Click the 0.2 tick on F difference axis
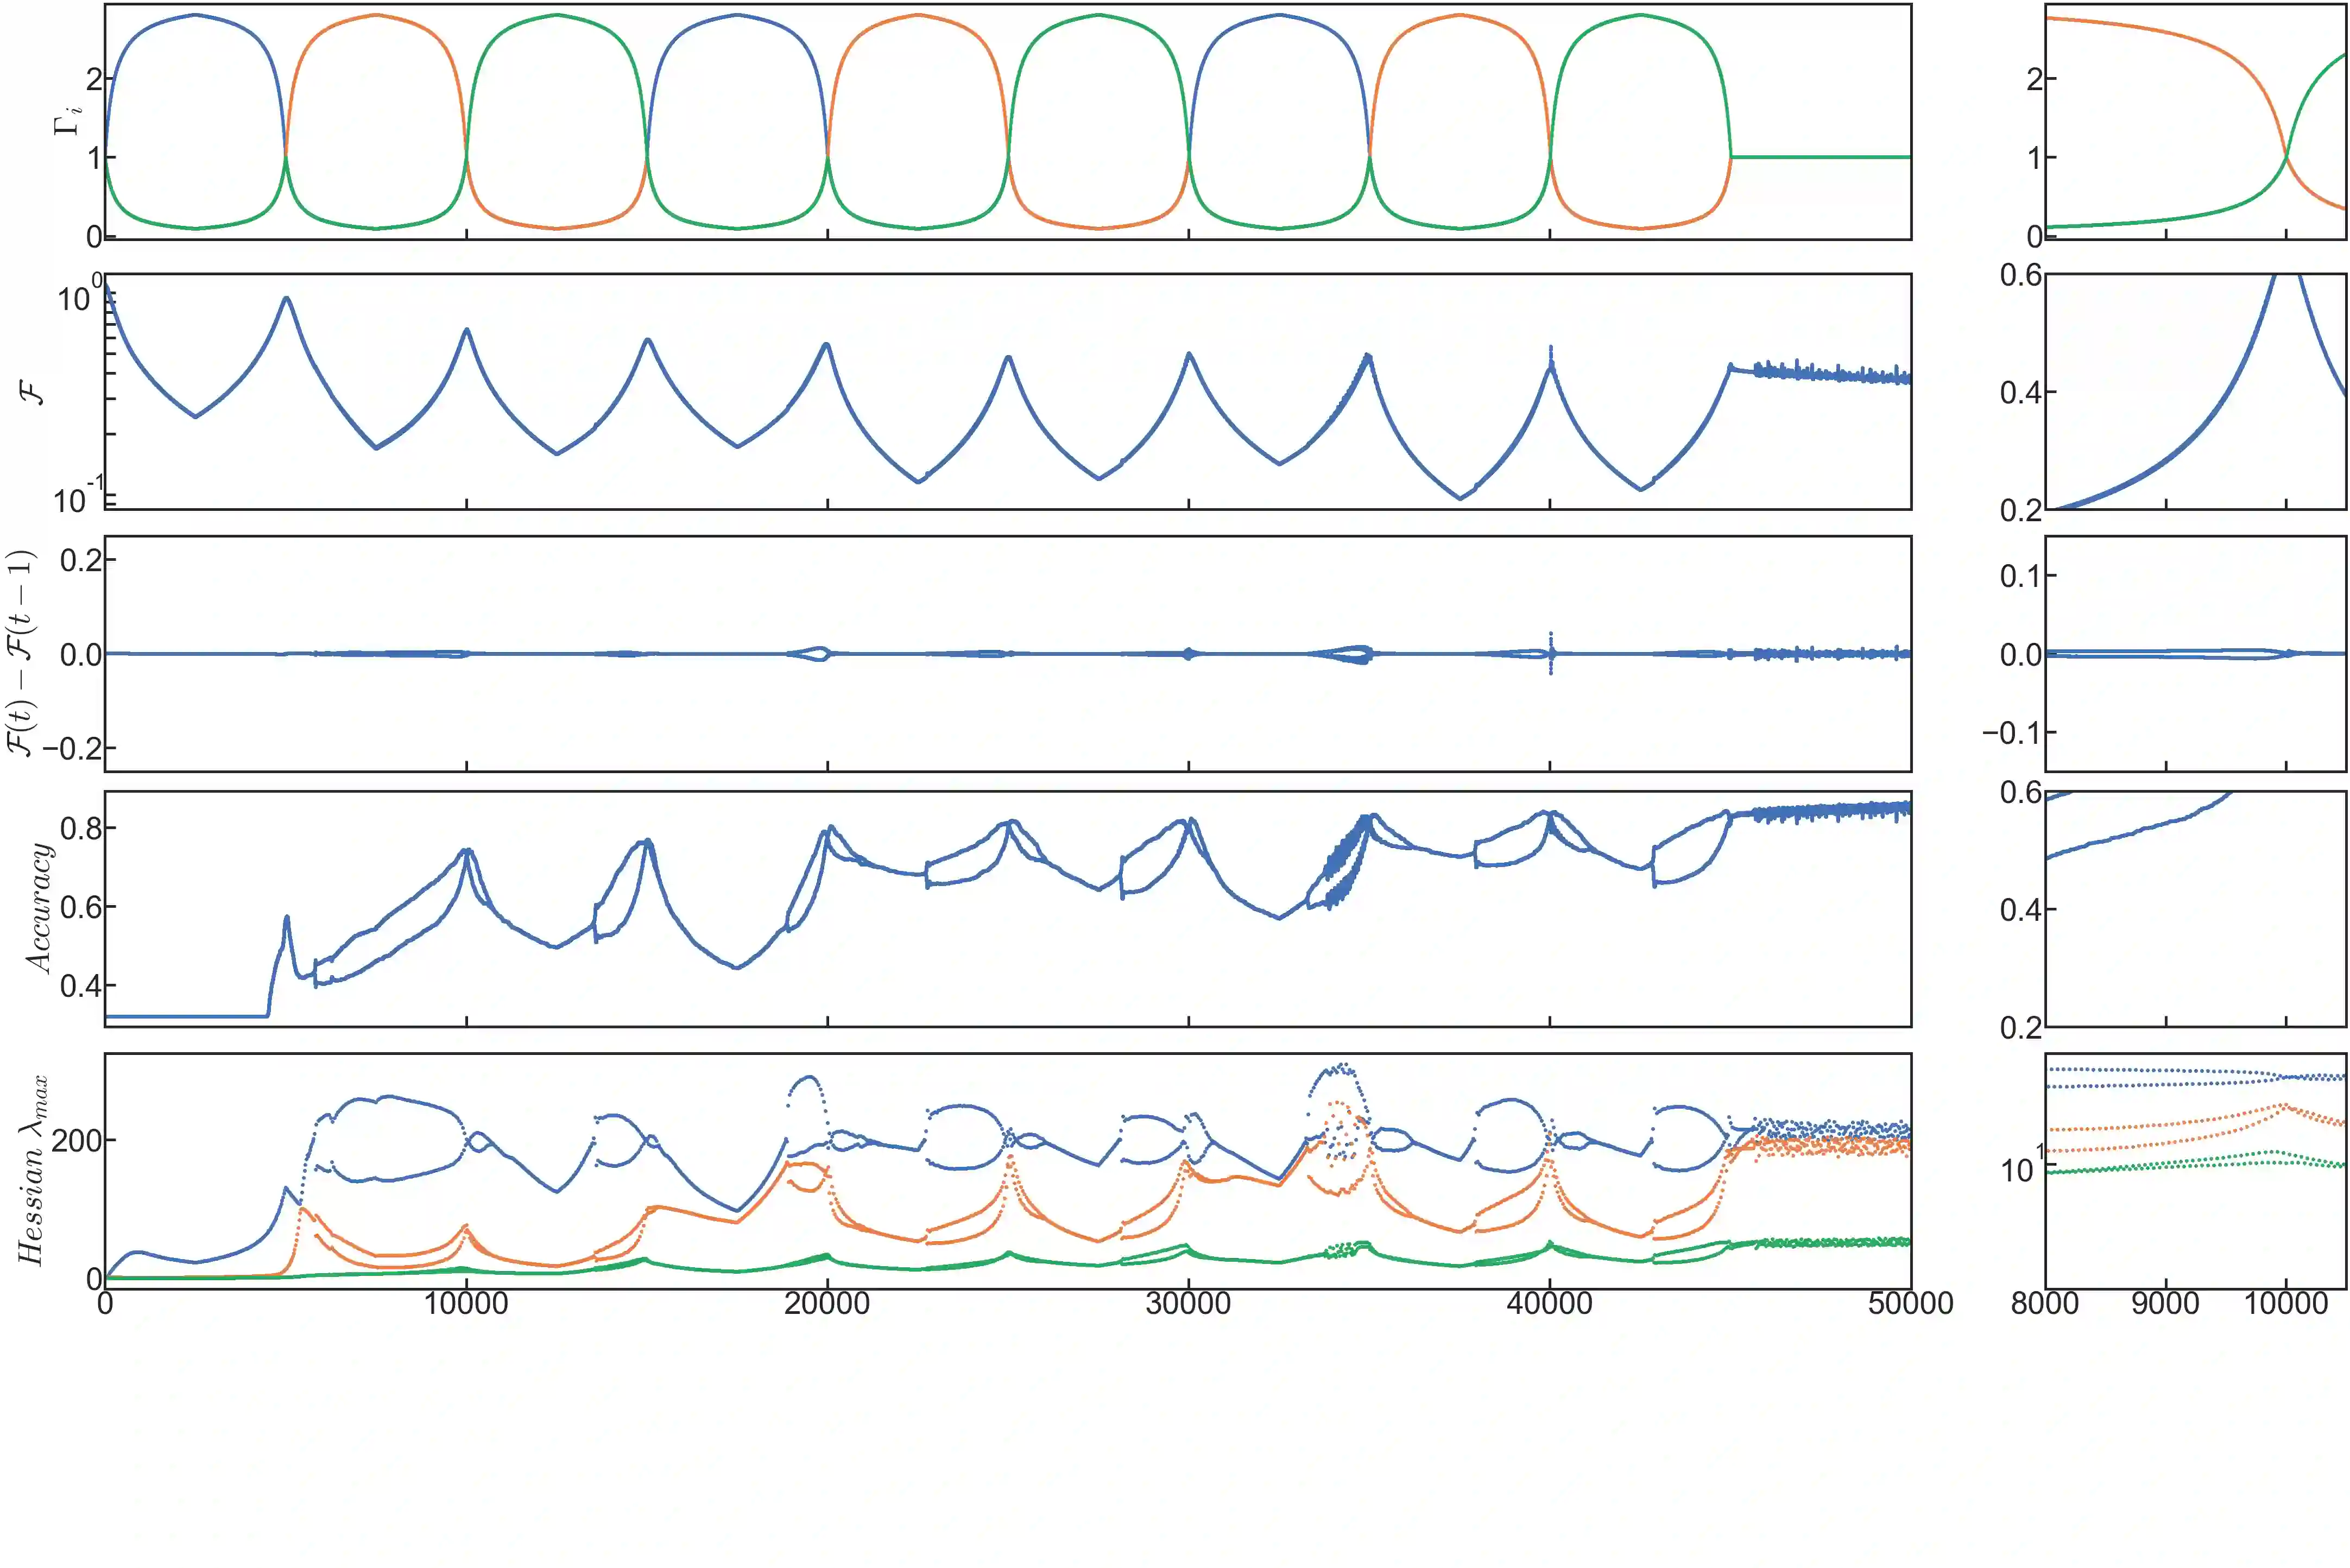The image size is (2350, 1568). click(81, 560)
